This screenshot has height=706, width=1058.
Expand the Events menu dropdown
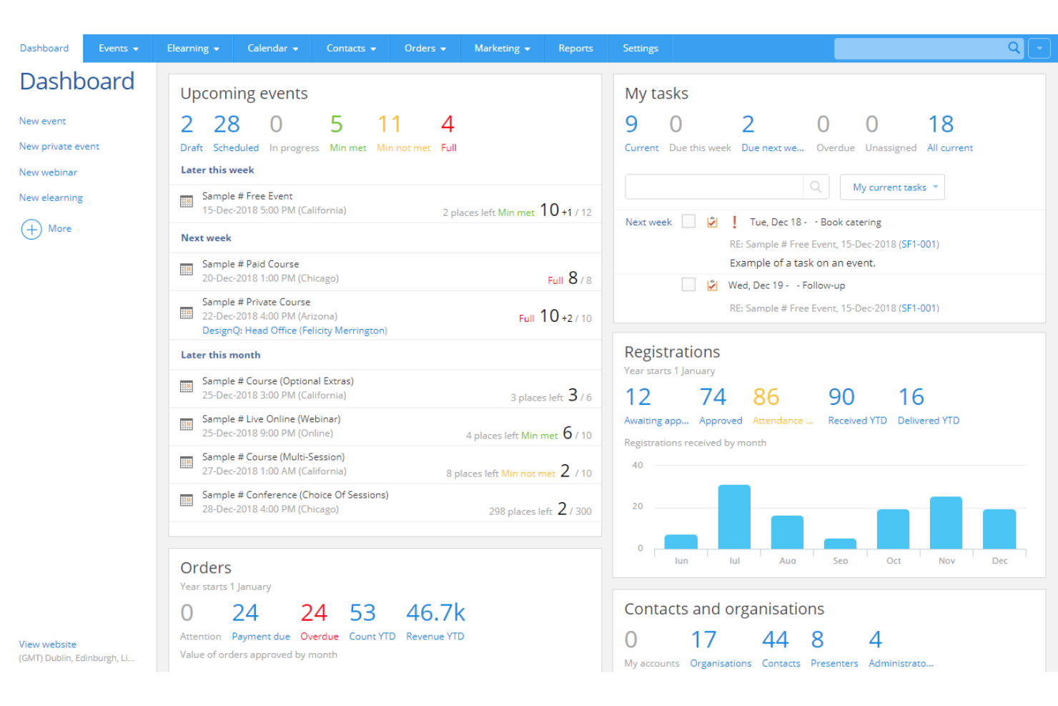[118, 49]
